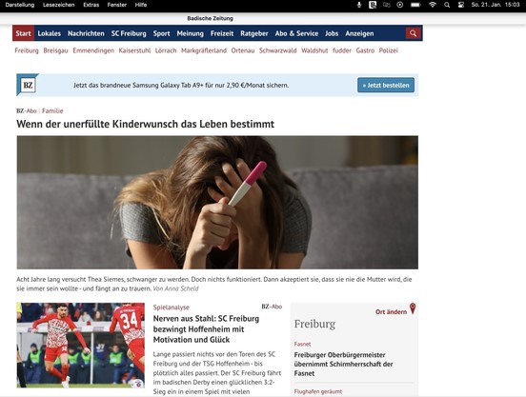Click the battery status icon
This screenshot has height=397, width=526.
coord(415,5)
